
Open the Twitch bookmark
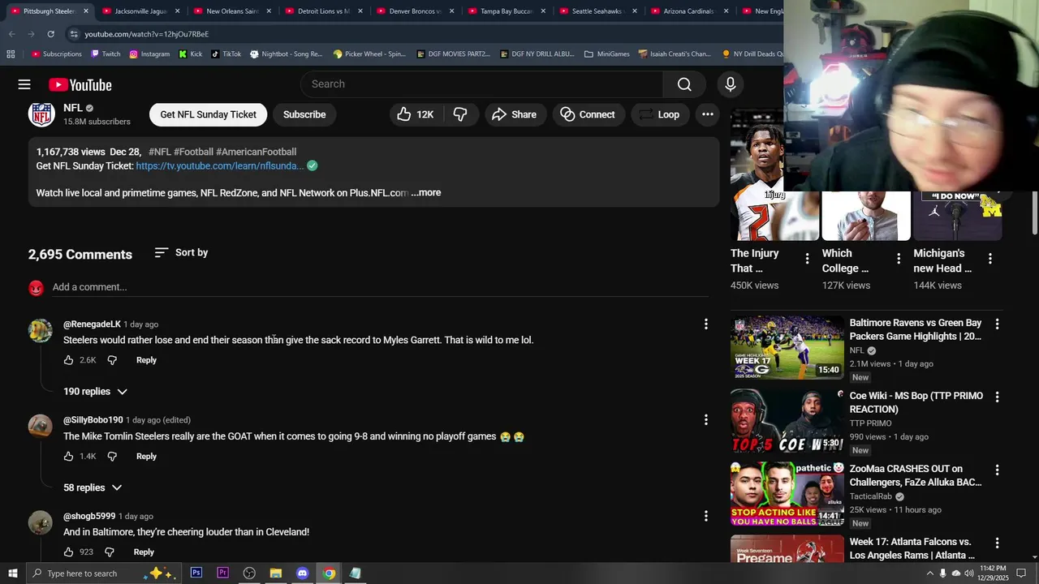pyautogui.click(x=106, y=54)
